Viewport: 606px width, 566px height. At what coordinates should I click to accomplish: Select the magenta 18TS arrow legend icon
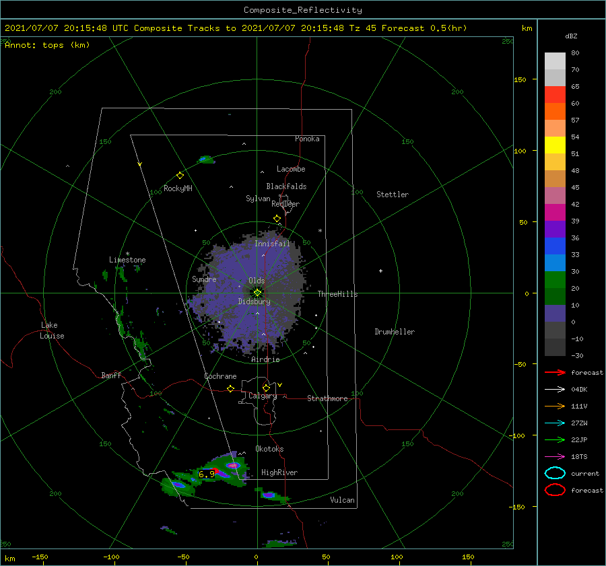(555, 457)
